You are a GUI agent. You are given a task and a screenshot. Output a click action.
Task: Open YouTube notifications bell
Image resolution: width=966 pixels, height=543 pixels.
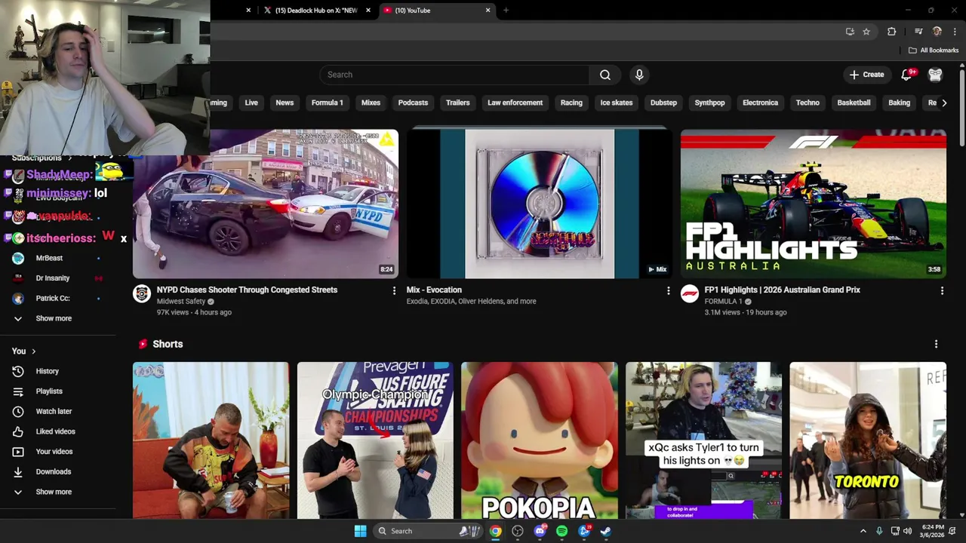908,75
